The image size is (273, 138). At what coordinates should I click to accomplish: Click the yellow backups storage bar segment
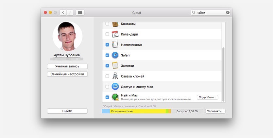137,111
